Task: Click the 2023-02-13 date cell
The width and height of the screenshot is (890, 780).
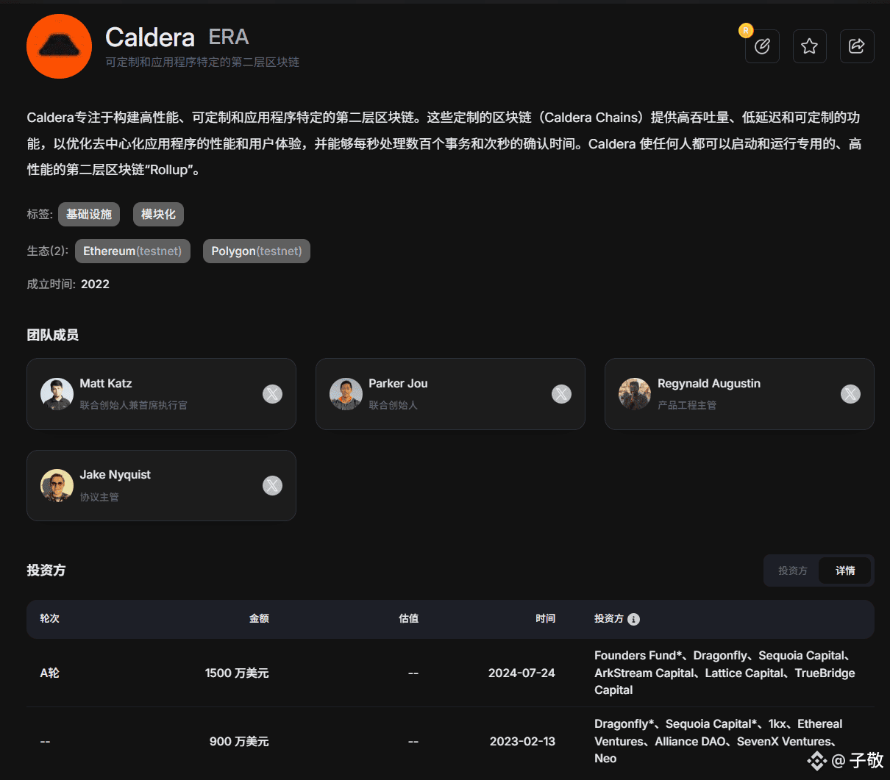Action: 522,741
